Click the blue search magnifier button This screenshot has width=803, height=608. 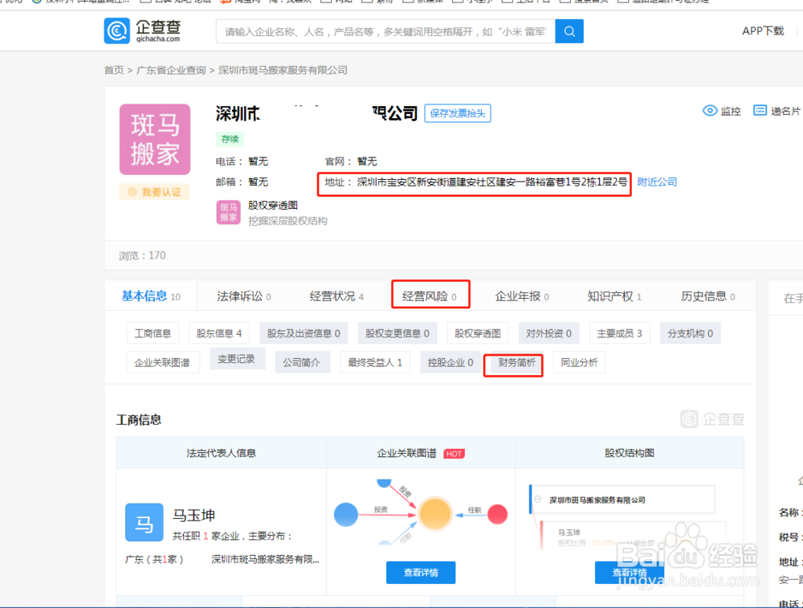pyautogui.click(x=569, y=31)
